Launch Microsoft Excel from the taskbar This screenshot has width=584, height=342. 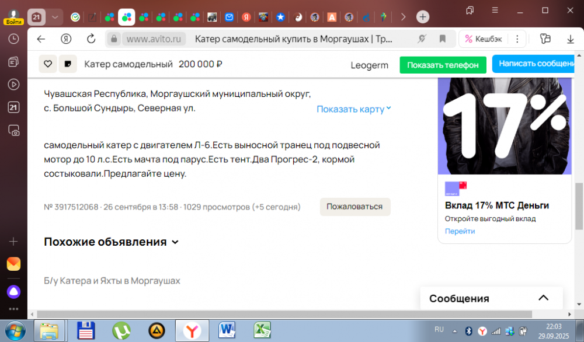coord(262,330)
